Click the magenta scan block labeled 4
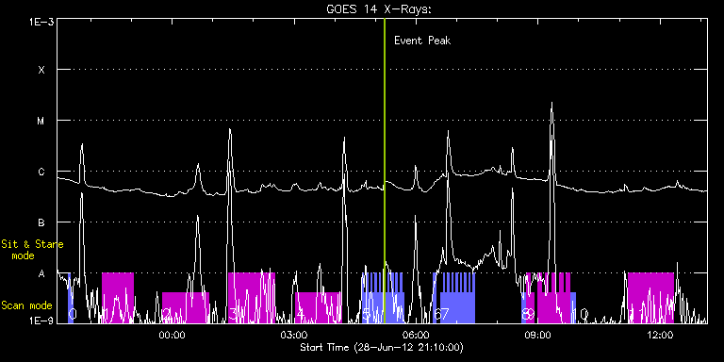Screen dimensions: 724x362 tap(318, 307)
